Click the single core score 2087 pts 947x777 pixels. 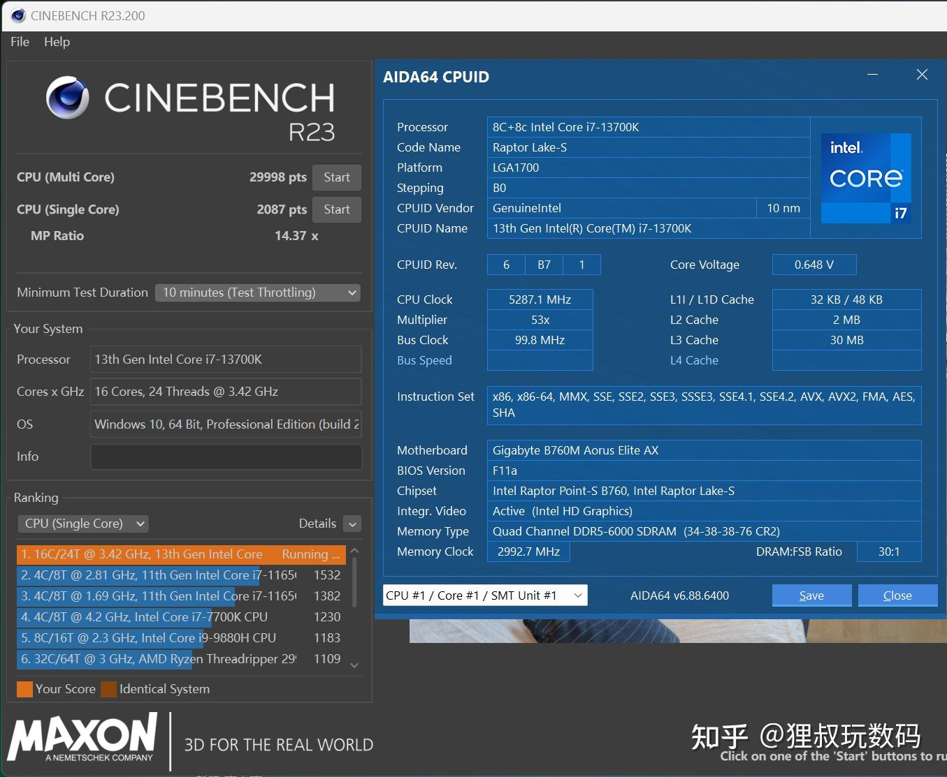coord(282,209)
